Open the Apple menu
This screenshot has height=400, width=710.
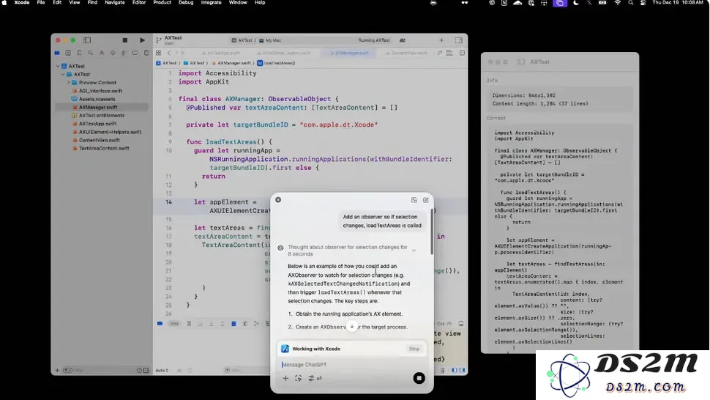click(4, 3)
